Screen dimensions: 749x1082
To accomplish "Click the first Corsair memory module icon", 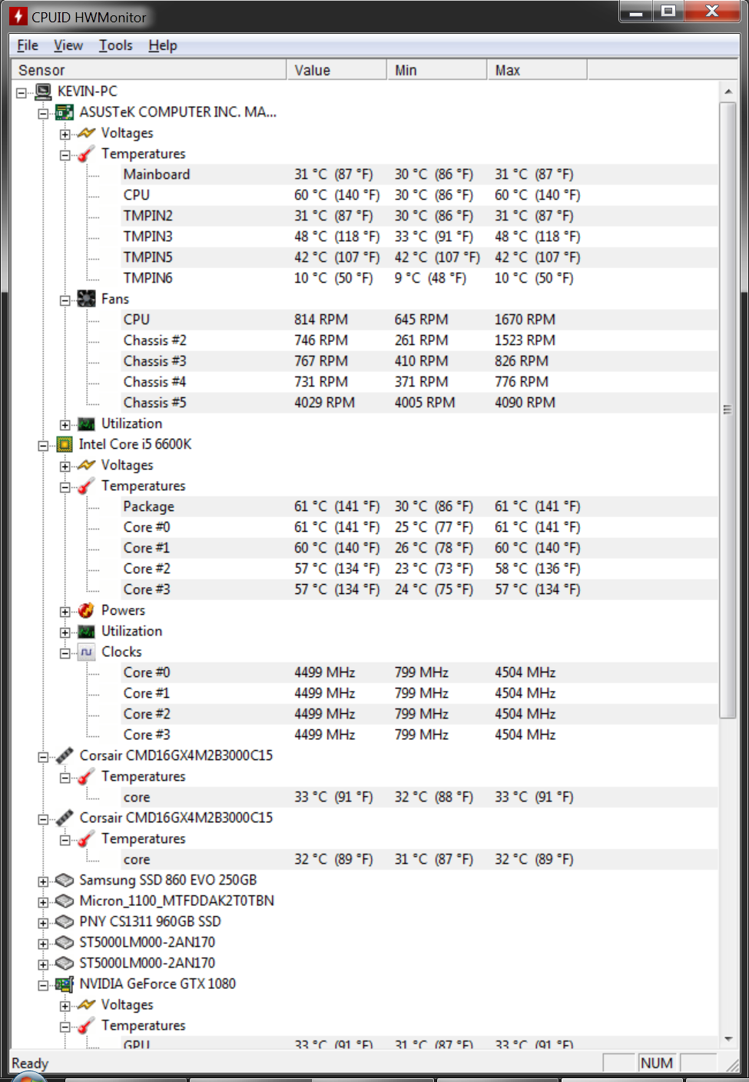I will (x=65, y=755).
